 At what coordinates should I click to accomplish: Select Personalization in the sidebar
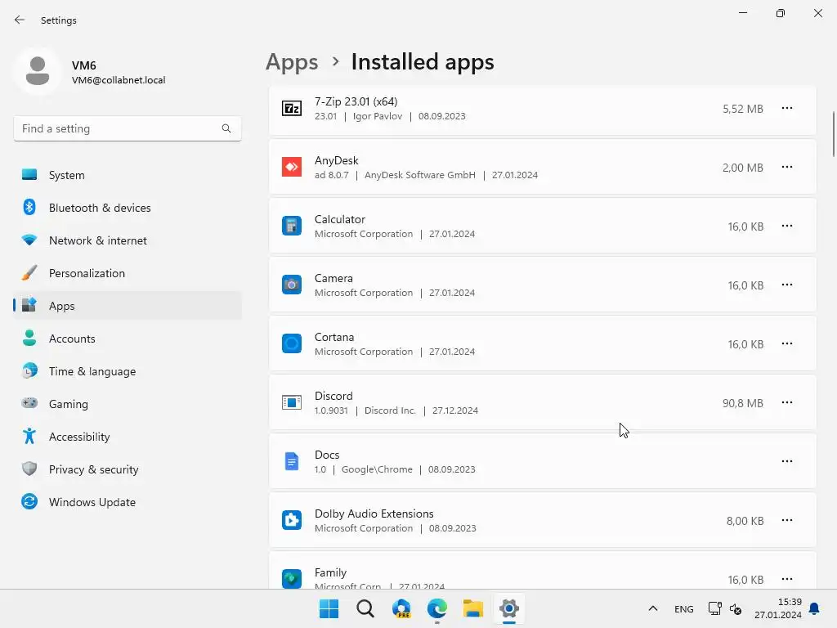(127, 273)
